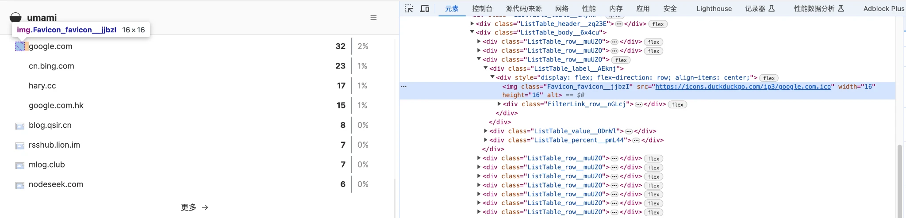Click the rsshub.lion.im favicon image
The image size is (906, 218).
pos(20,145)
